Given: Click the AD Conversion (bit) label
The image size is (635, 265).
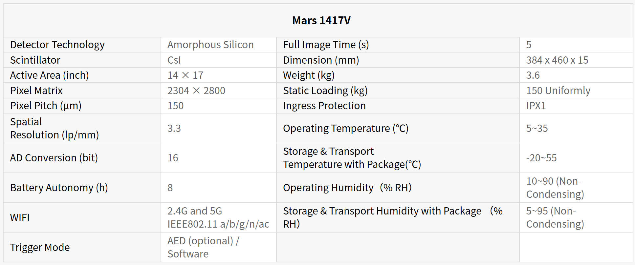Looking at the screenshot, I should click(x=54, y=158).
